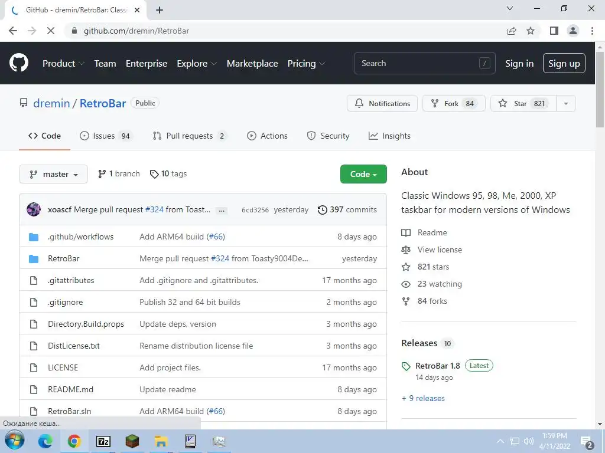Open the .gitattributes file
This screenshot has height=453, width=605.
point(71,280)
